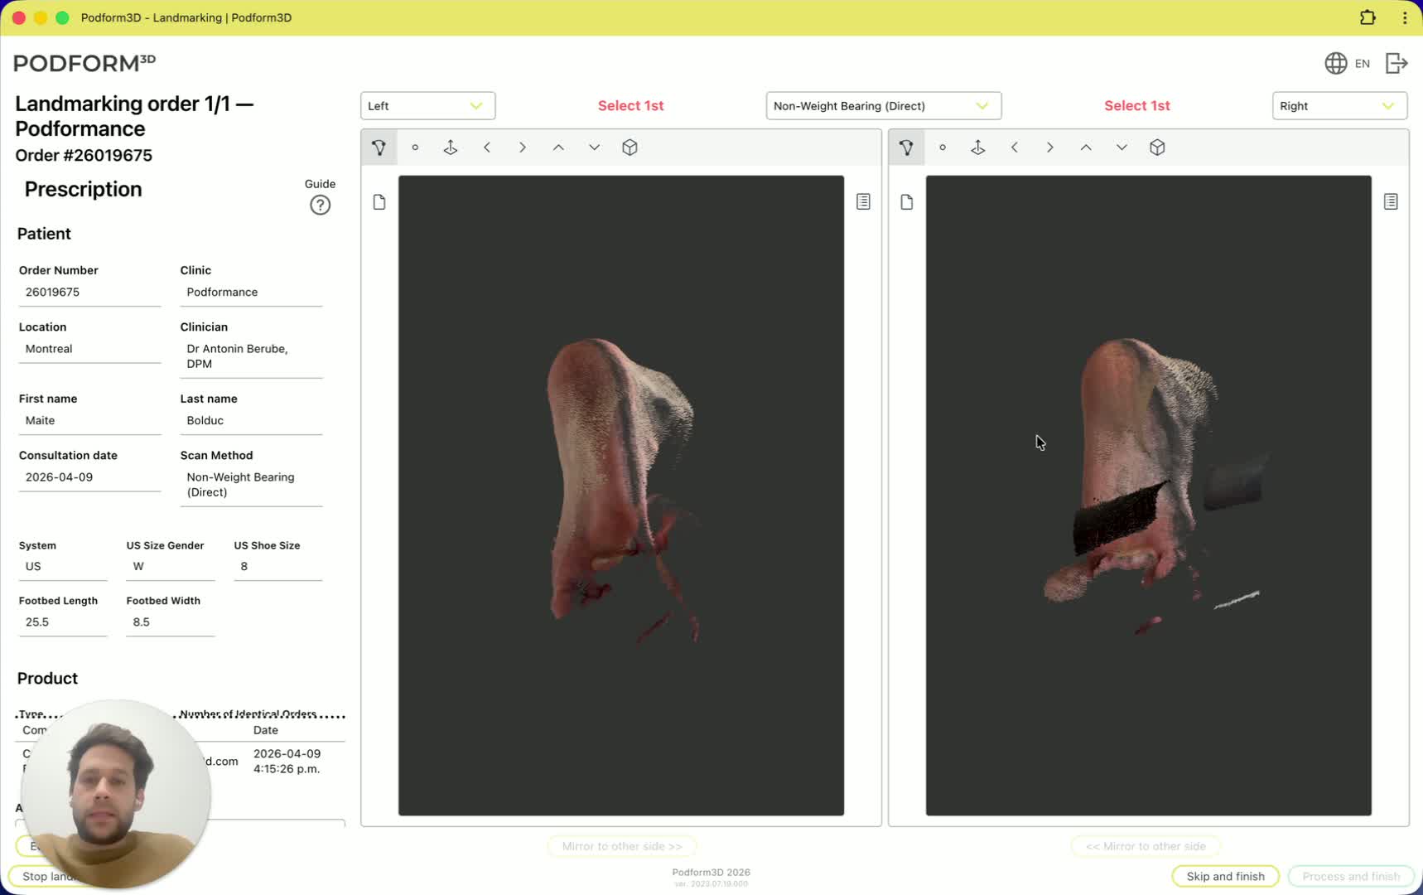Open browser three-dot menu

pos(1405,17)
